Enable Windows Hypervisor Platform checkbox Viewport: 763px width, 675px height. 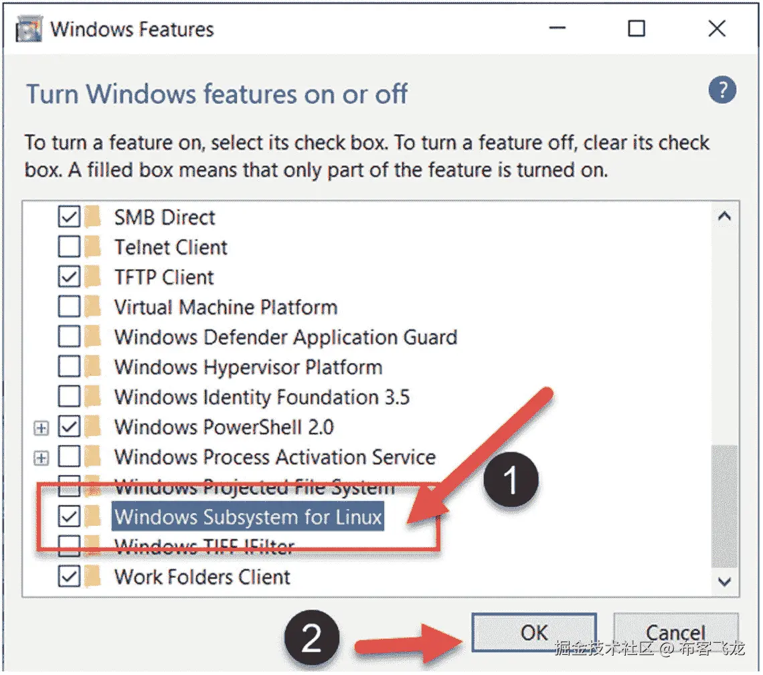click(69, 367)
